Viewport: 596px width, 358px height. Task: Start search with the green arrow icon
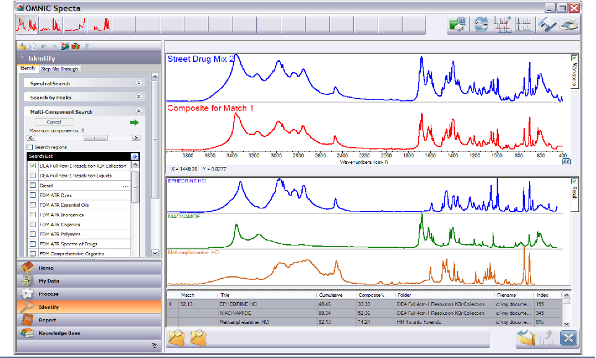coord(134,122)
